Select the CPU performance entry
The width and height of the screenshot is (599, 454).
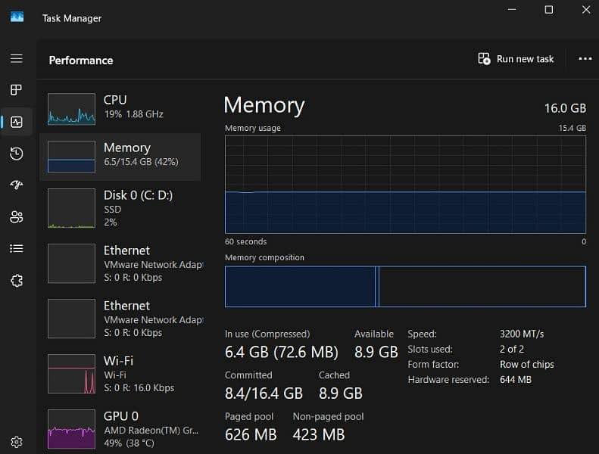[121, 107]
